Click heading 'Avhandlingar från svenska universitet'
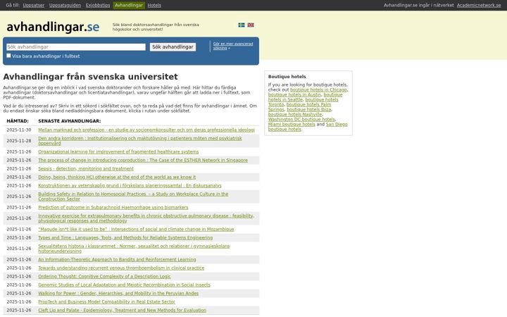The width and height of the screenshot is (507, 317). [91, 77]
